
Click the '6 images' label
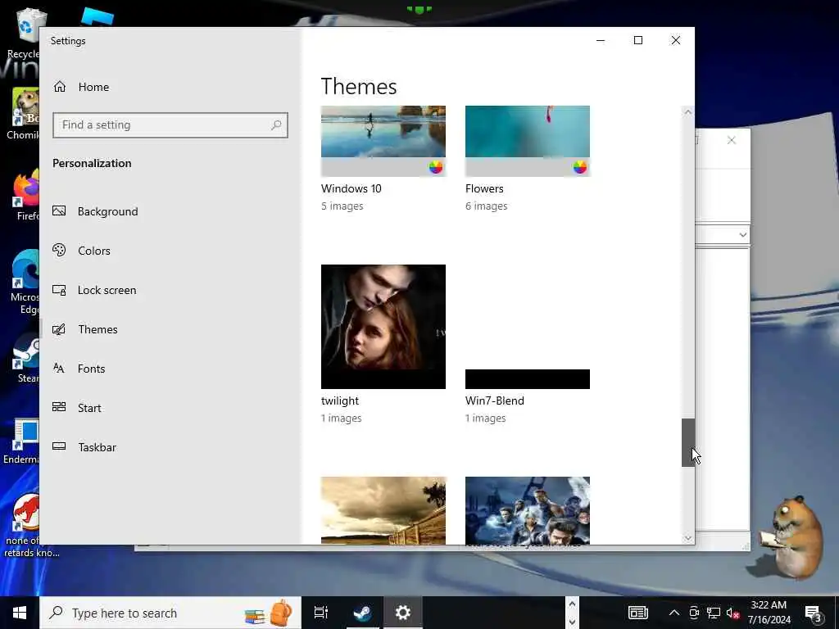click(x=487, y=206)
